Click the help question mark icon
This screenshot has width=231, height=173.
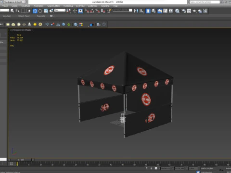104,25
